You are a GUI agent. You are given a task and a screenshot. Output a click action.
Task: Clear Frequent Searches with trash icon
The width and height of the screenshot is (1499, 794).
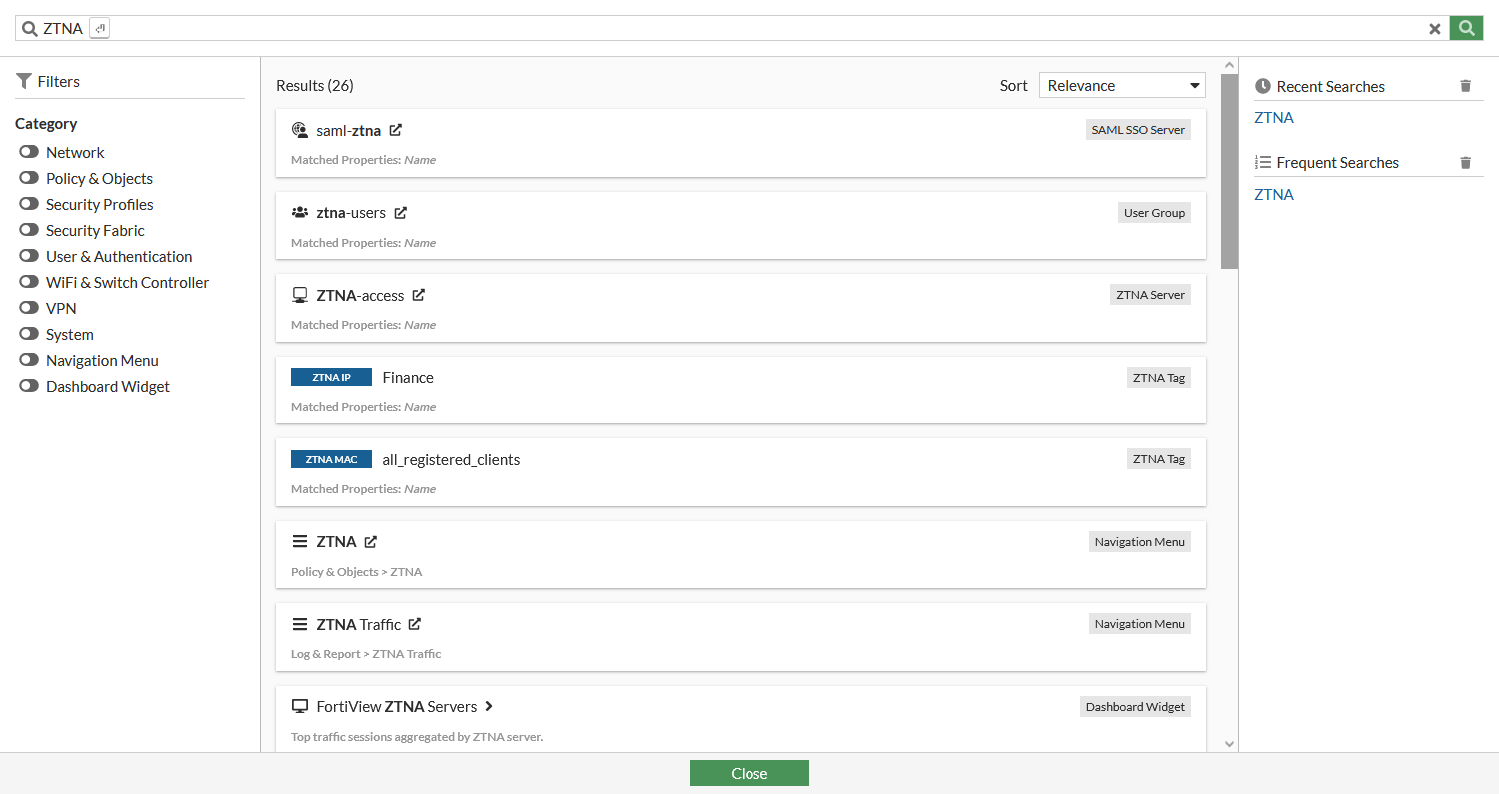coord(1466,162)
